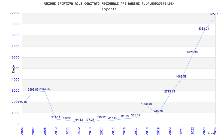The height and width of the screenshot is (136, 218).
Task: Click the data label 9655.2 at top right
Action: (x=214, y=14)
